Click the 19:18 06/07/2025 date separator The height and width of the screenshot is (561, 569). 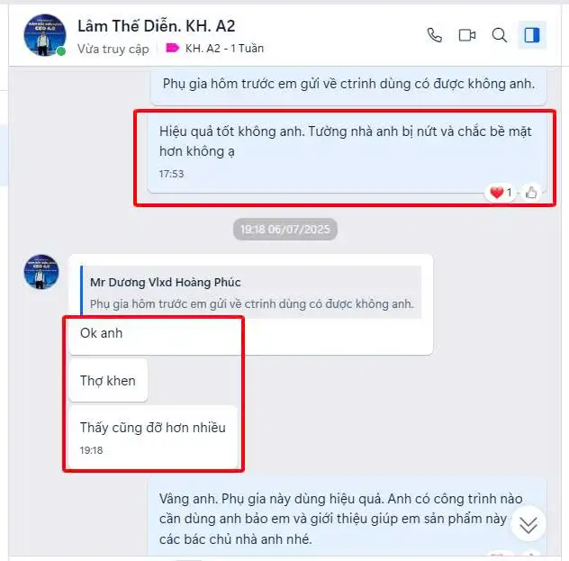285,230
